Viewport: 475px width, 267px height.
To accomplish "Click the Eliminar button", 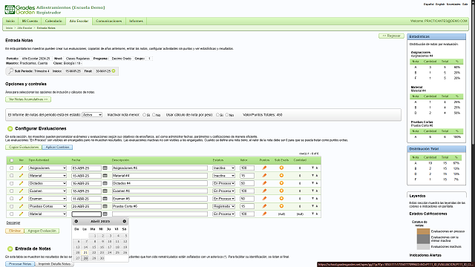I will click(x=15, y=231).
